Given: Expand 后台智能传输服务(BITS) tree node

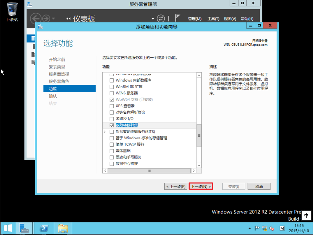Looking at the screenshot, I should pyautogui.click(x=104, y=132).
